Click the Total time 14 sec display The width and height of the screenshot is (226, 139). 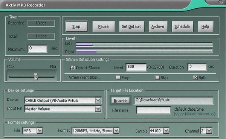[41, 36]
